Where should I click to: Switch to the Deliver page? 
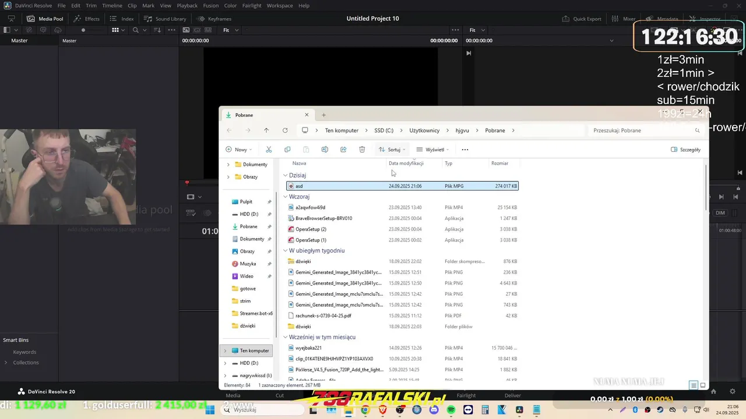click(x=513, y=396)
